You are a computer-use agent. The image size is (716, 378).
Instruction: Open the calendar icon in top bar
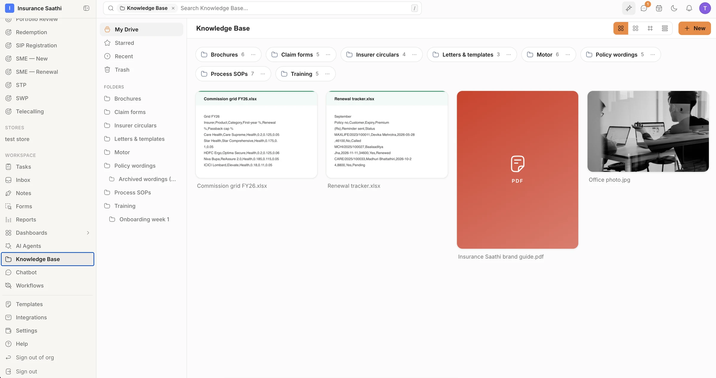coord(659,8)
